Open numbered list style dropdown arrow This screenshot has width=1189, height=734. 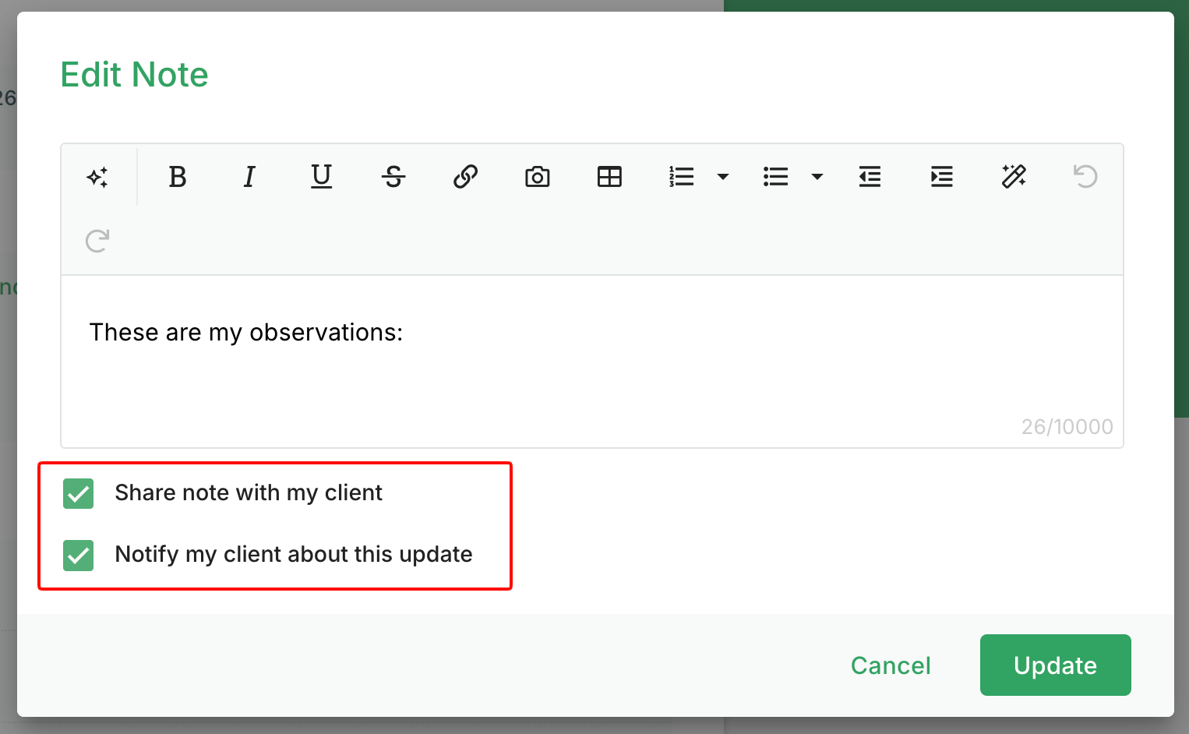[723, 177]
